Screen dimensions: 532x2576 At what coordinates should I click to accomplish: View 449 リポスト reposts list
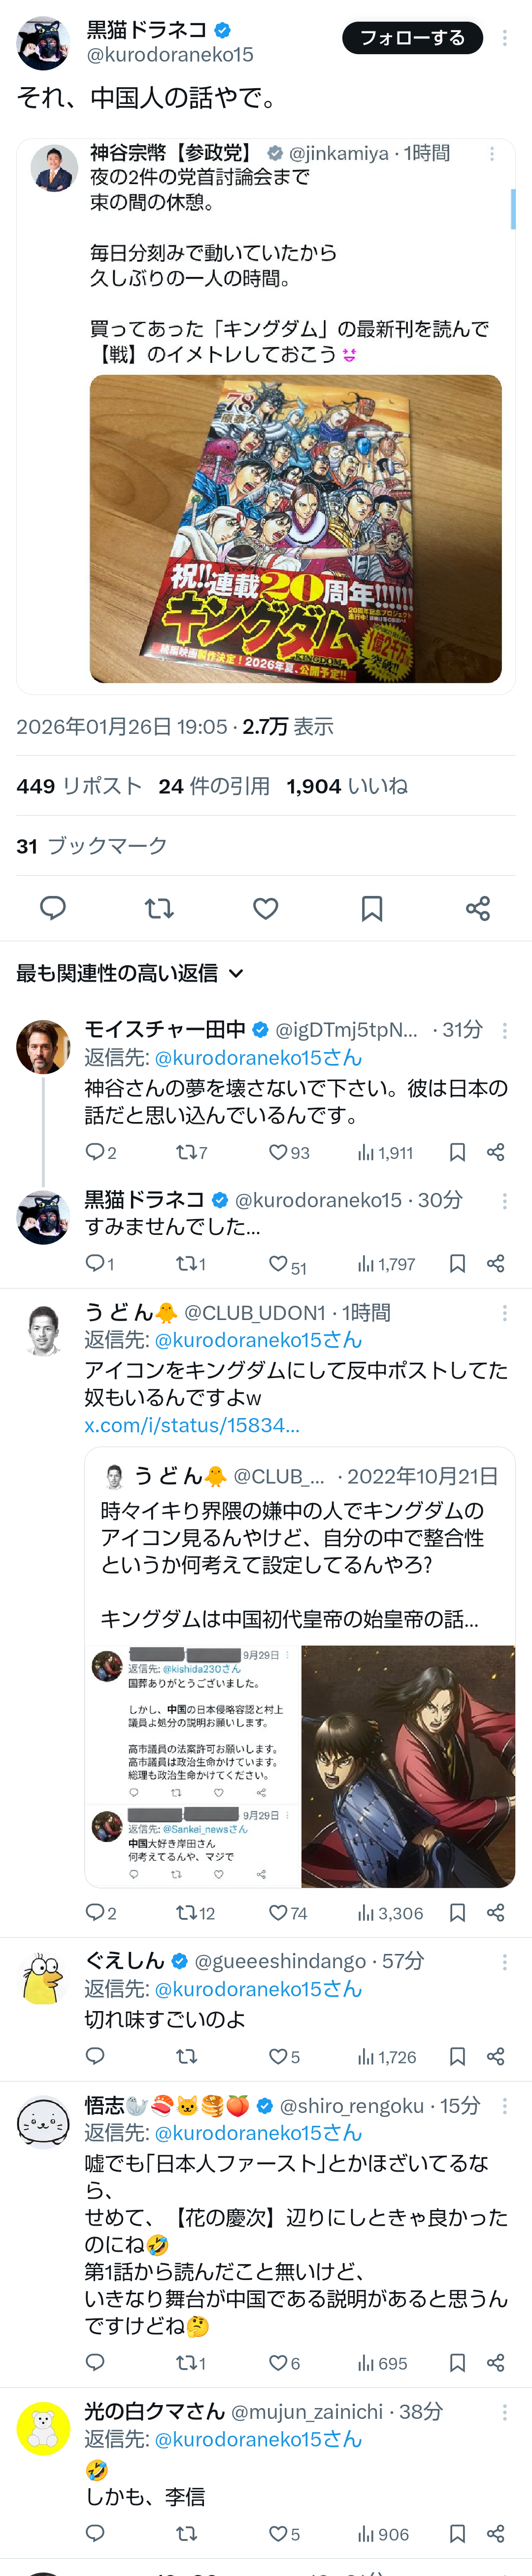click(79, 786)
